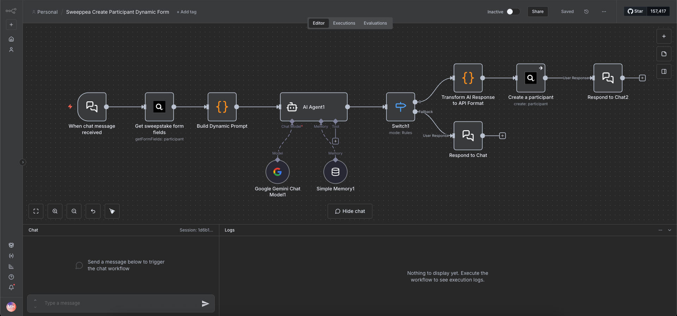The width and height of the screenshot is (677, 316).
Task: Toggle the workflow Inactive switch
Action: pyautogui.click(x=513, y=12)
